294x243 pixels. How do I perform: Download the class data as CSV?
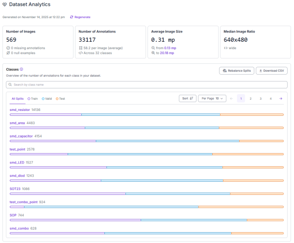pyautogui.click(x=271, y=71)
